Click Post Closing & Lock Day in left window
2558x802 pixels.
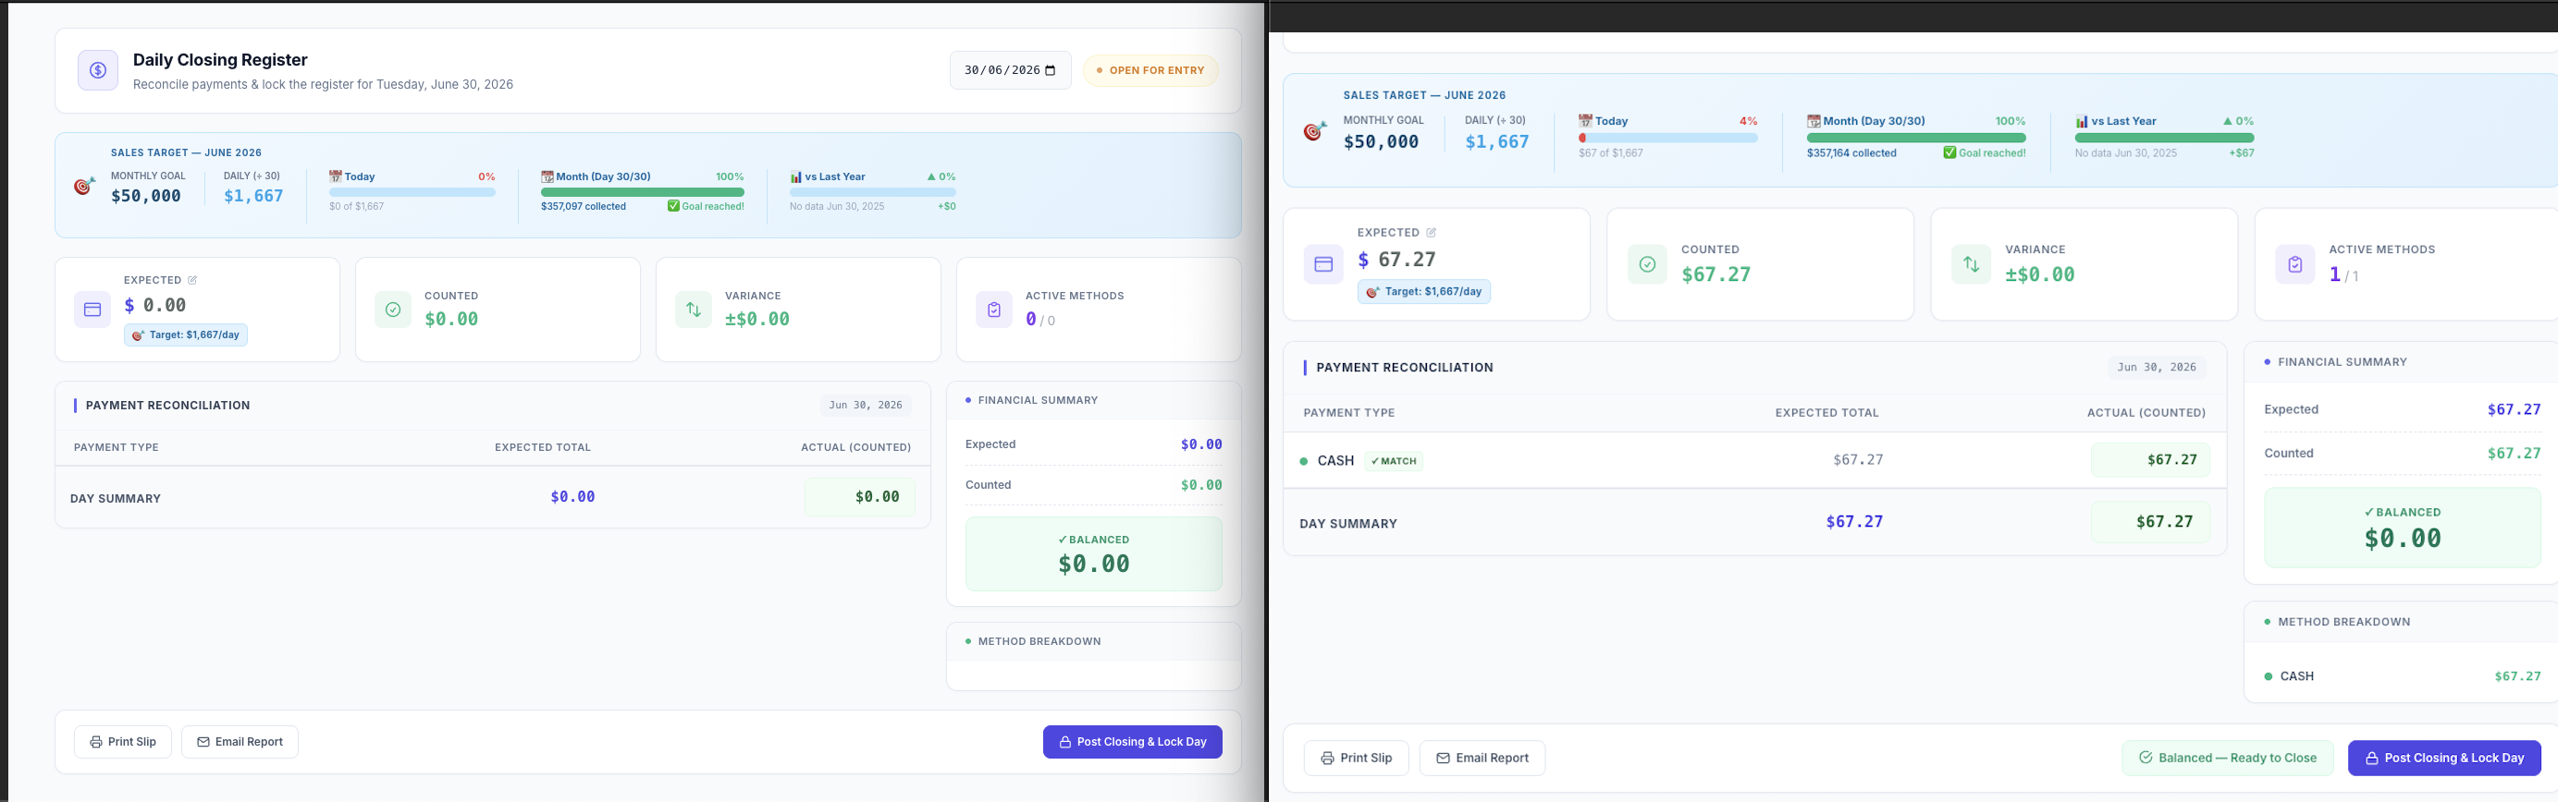(1132, 741)
